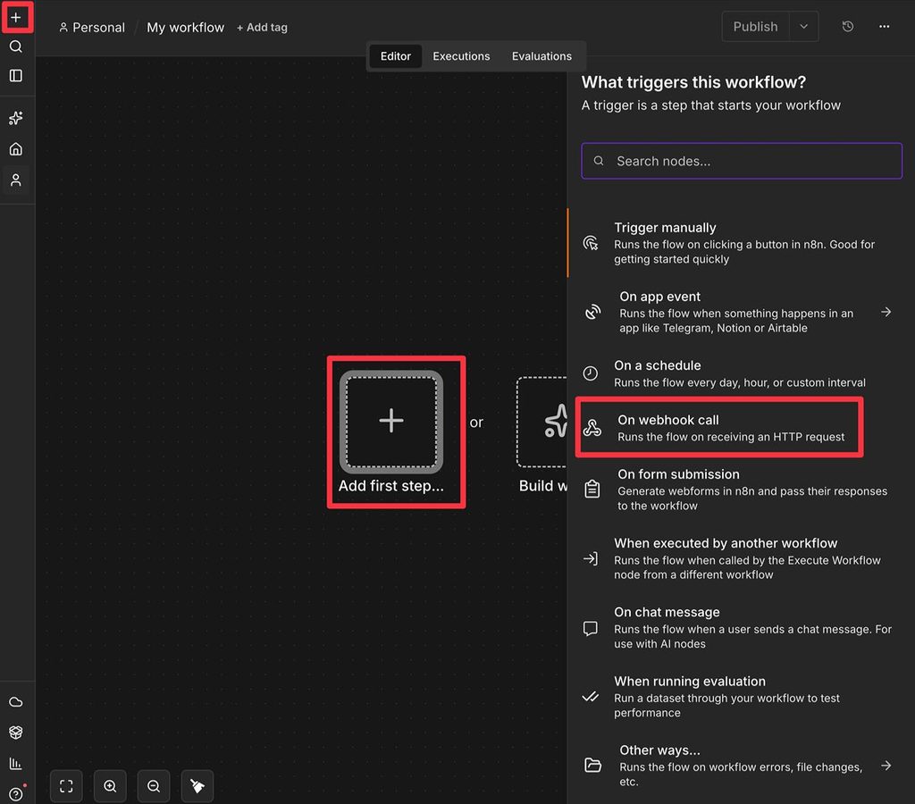The height and width of the screenshot is (804, 915).
Task: Switch to the Evaluations tab
Action: (541, 56)
